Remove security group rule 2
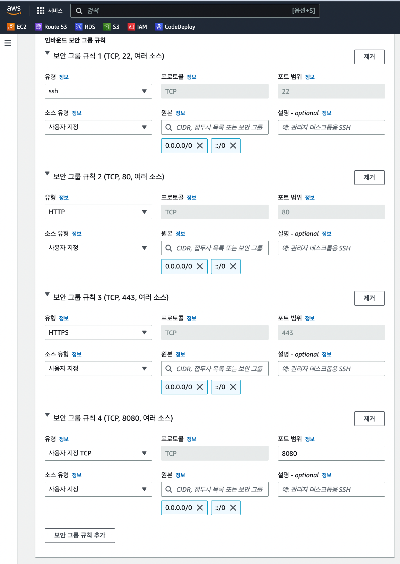 (369, 178)
